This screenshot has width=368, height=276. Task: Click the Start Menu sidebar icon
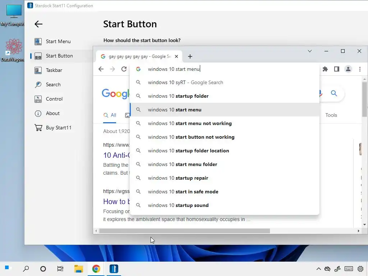[38, 42]
